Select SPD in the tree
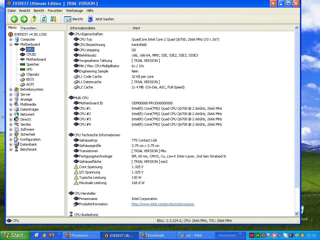The height and width of the screenshot is (240, 320). click(x=29, y=69)
